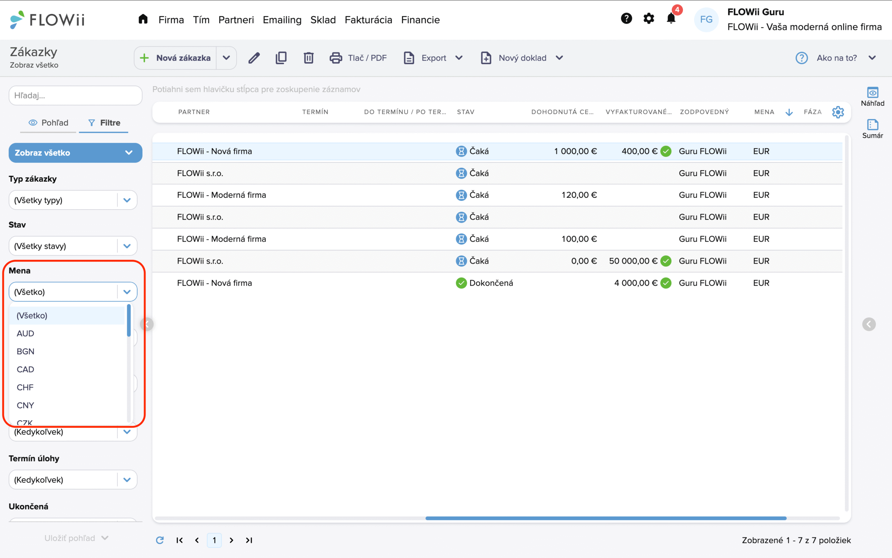Open the help question mark icon
Viewport: 892px width, 558px height.
pyautogui.click(x=626, y=18)
